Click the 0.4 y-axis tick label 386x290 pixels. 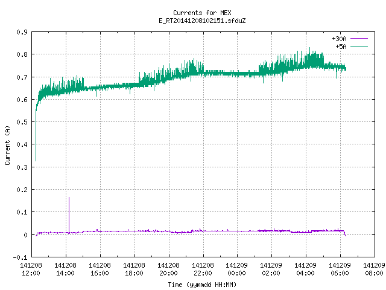point(22,144)
